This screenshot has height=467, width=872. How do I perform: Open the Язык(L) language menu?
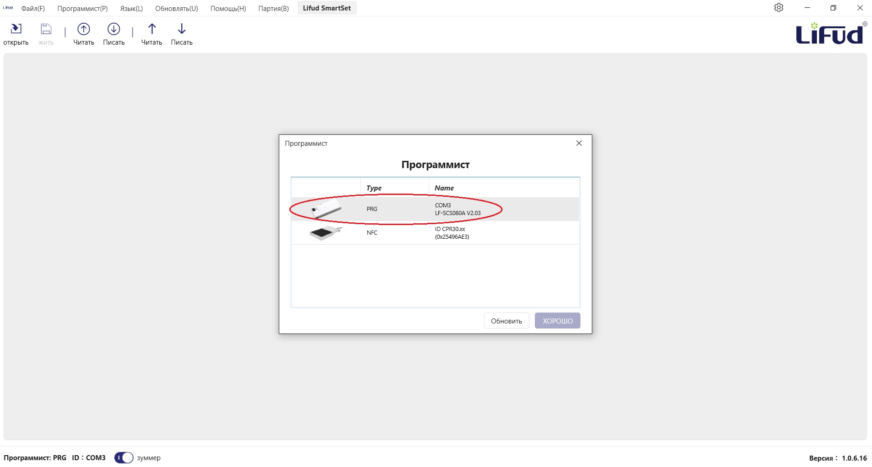coord(131,8)
